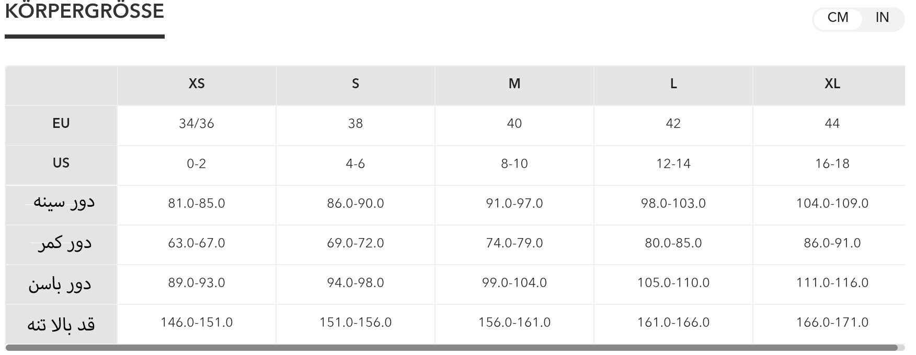Viewport: 916px width, 355px height.
Task: Click the M size column header
Action: point(514,84)
